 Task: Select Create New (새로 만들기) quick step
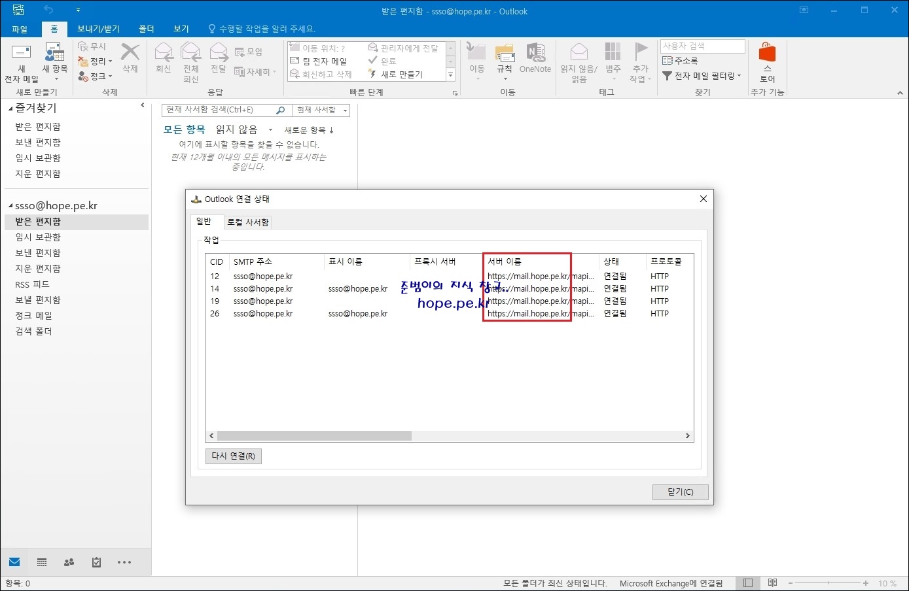tap(395, 75)
